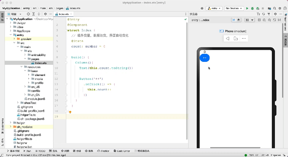Toggle the Notifications side panel
This screenshot has height=157, width=288.
(285, 23)
